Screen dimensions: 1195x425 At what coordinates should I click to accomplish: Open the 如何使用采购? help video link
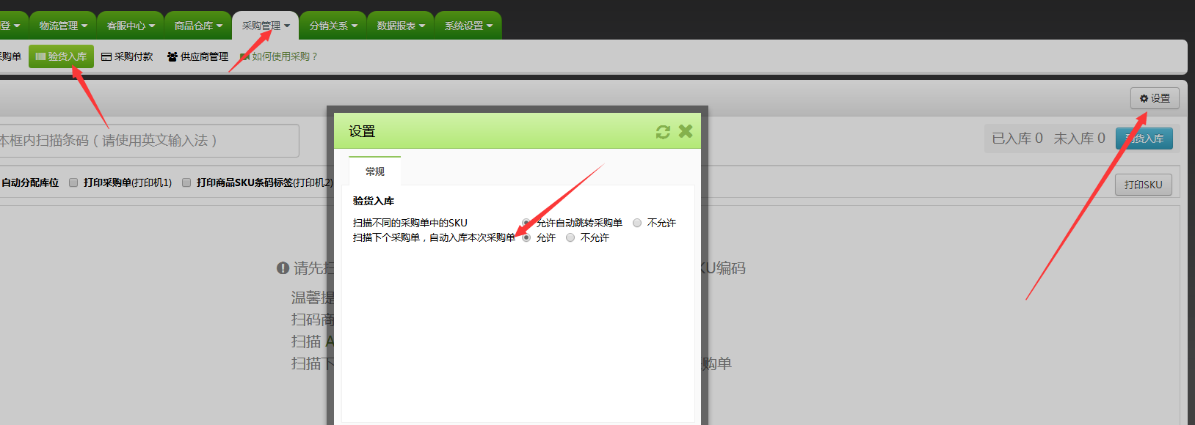tap(279, 56)
